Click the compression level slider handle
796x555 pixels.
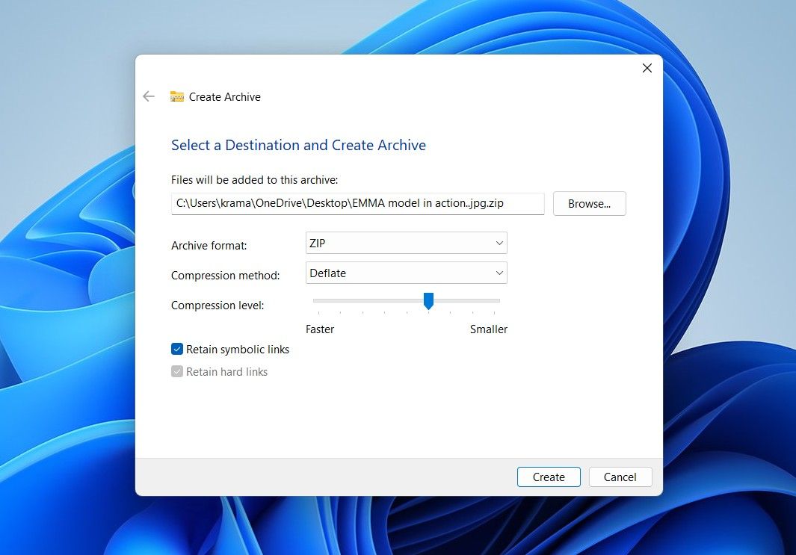point(428,301)
